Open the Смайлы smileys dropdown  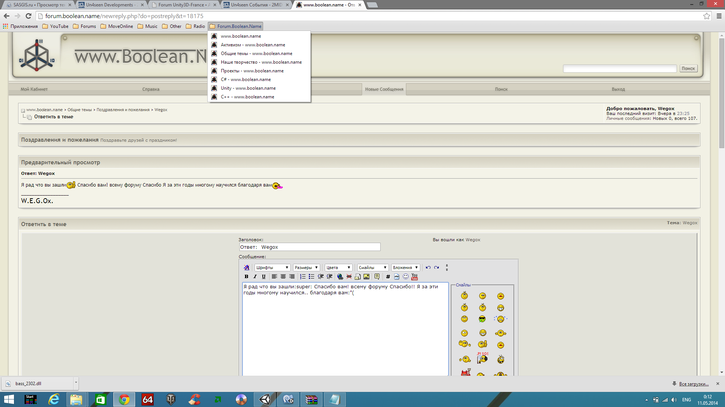coord(372,268)
